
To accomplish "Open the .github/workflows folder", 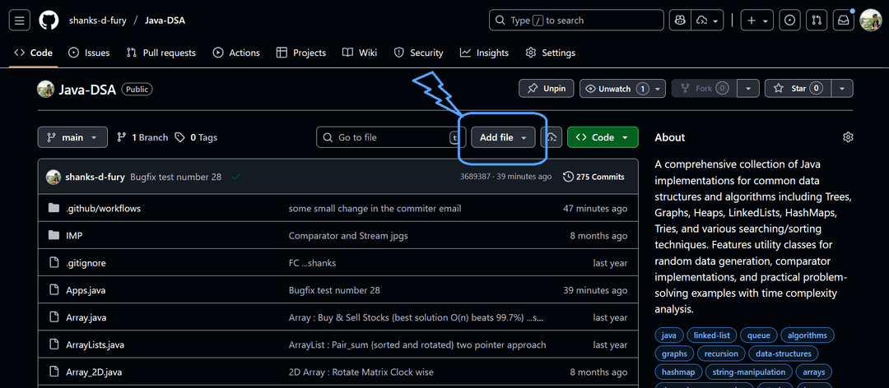I will tap(103, 209).
